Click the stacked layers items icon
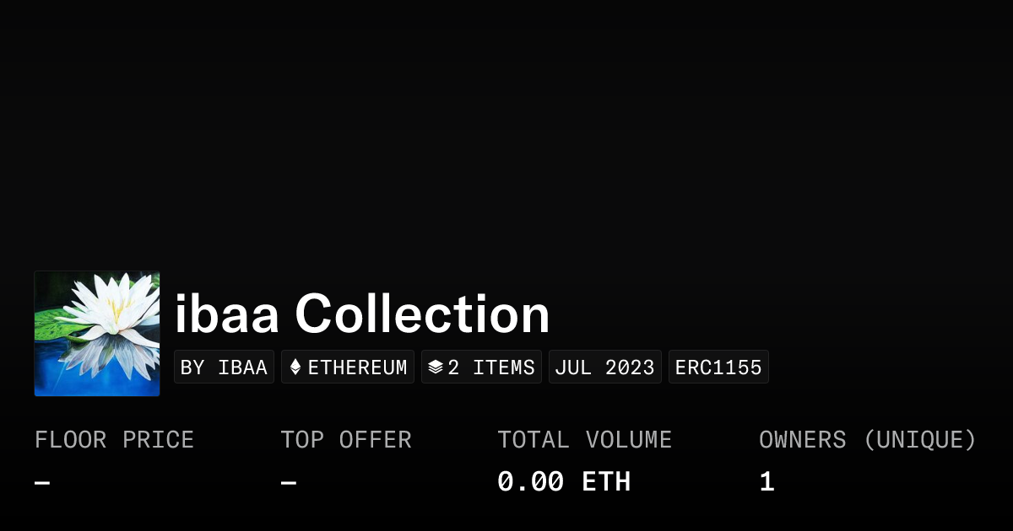This screenshot has width=1013, height=531. 436,367
